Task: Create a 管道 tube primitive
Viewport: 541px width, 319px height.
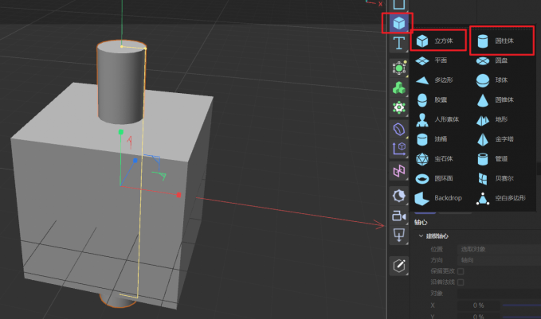Action: (492, 159)
